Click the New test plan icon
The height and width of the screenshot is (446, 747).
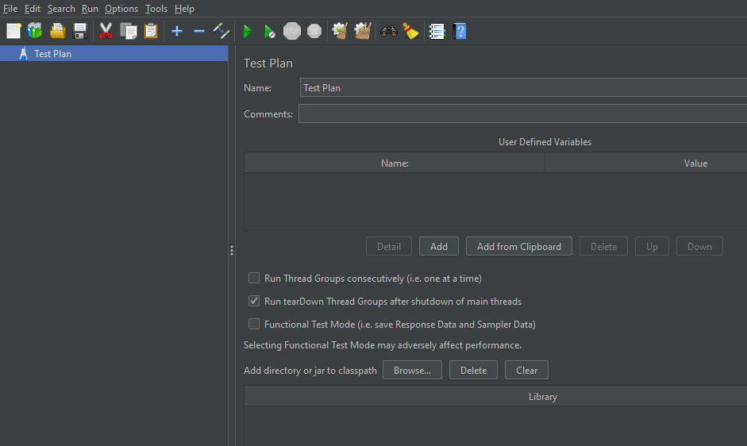[x=13, y=32]
